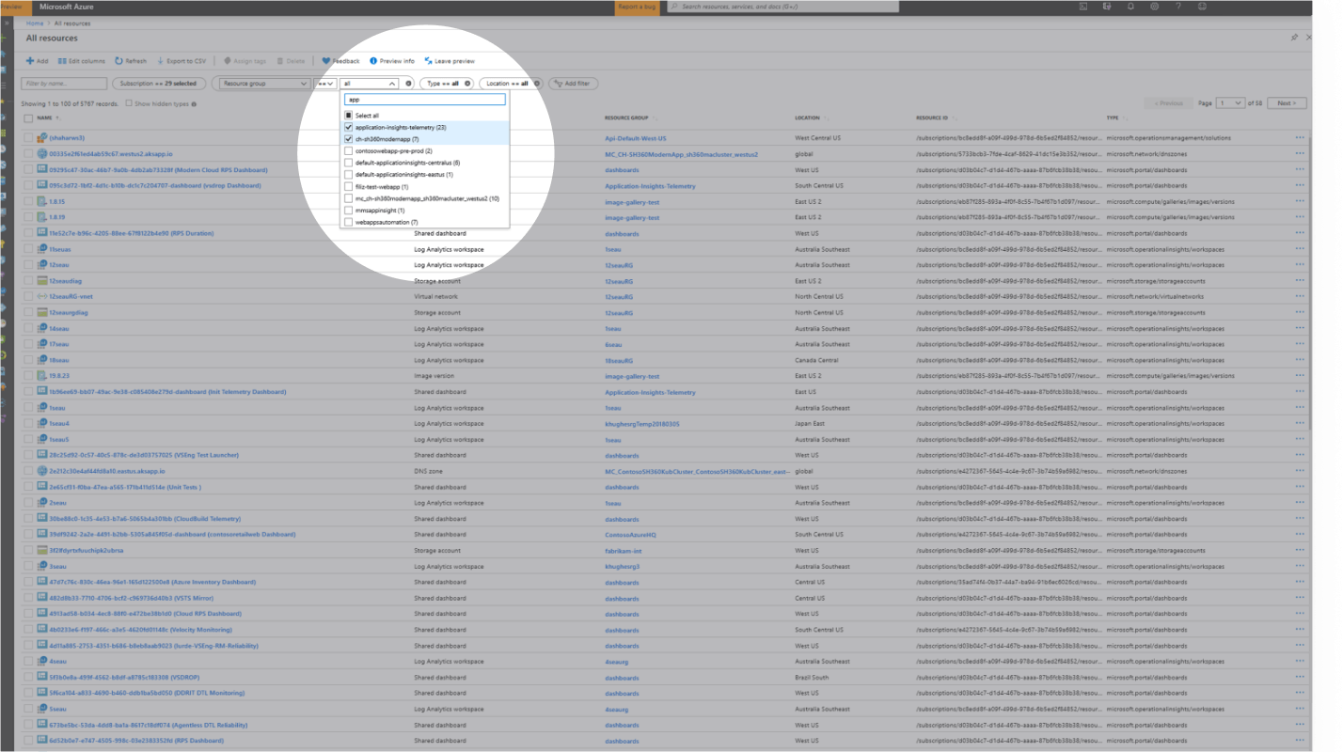Remove the Type filter with its X icon
This screenshot has width=1343, height=752.
click(x=467, y=84)
